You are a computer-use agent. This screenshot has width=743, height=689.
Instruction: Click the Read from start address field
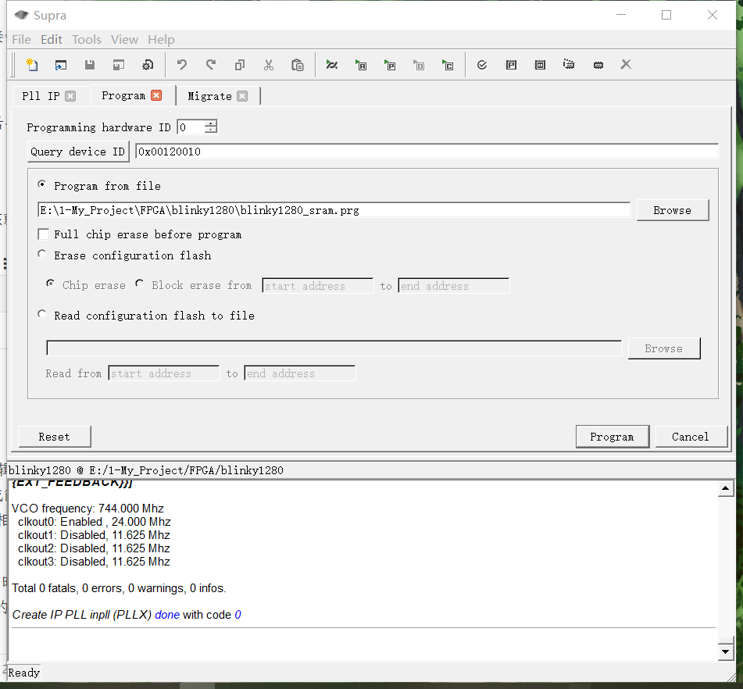point(164,373)
